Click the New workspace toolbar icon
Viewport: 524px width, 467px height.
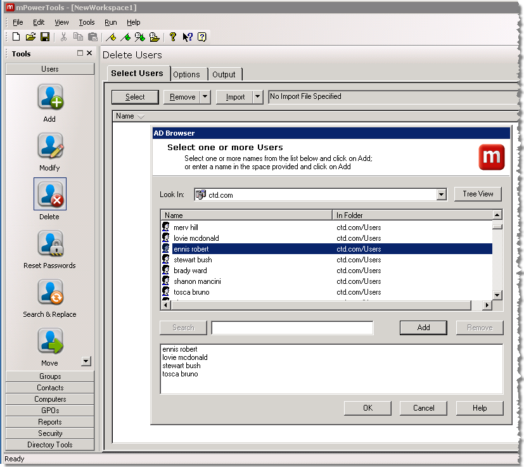point(16,37)
